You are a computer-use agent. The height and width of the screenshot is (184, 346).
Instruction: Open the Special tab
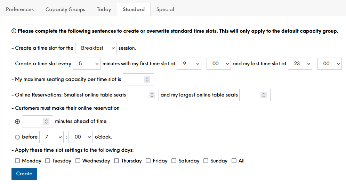[165, 9]
